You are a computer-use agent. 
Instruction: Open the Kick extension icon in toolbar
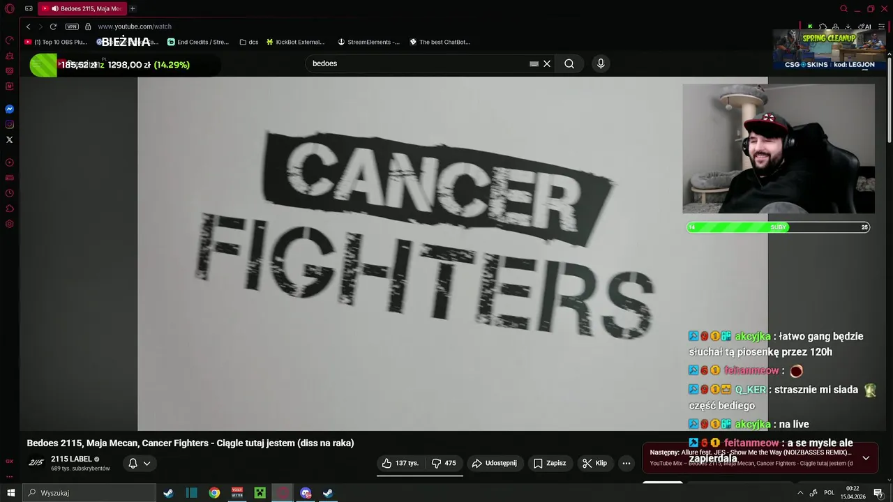coord(810,26)
